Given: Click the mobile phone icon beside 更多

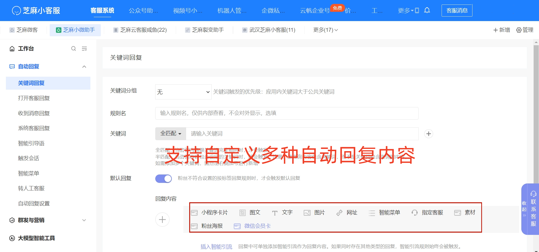Looking at the screenshot, I should pyautogui.click(x=417, y=10).
